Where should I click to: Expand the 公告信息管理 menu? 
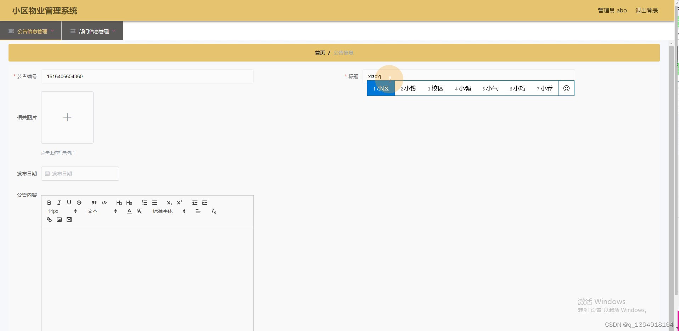pos(31,31)
